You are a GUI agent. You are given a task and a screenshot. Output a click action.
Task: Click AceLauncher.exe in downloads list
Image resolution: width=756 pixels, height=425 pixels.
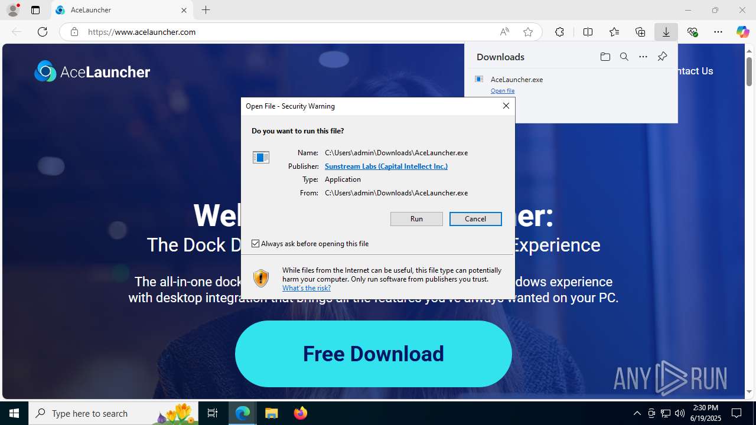coord(517,79)
